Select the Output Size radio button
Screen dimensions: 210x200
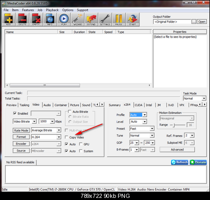pos(70,122)
